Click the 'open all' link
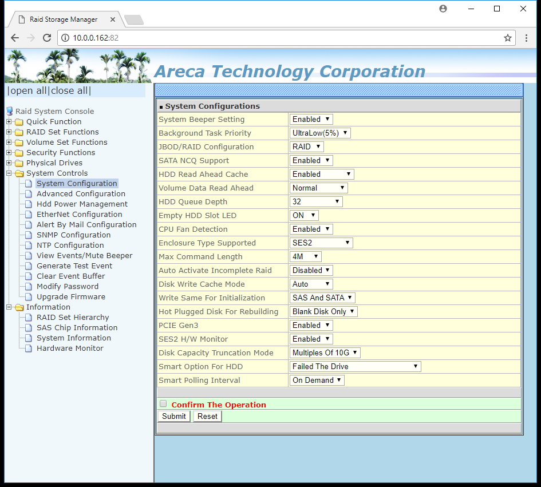 (x=28, y=91)
